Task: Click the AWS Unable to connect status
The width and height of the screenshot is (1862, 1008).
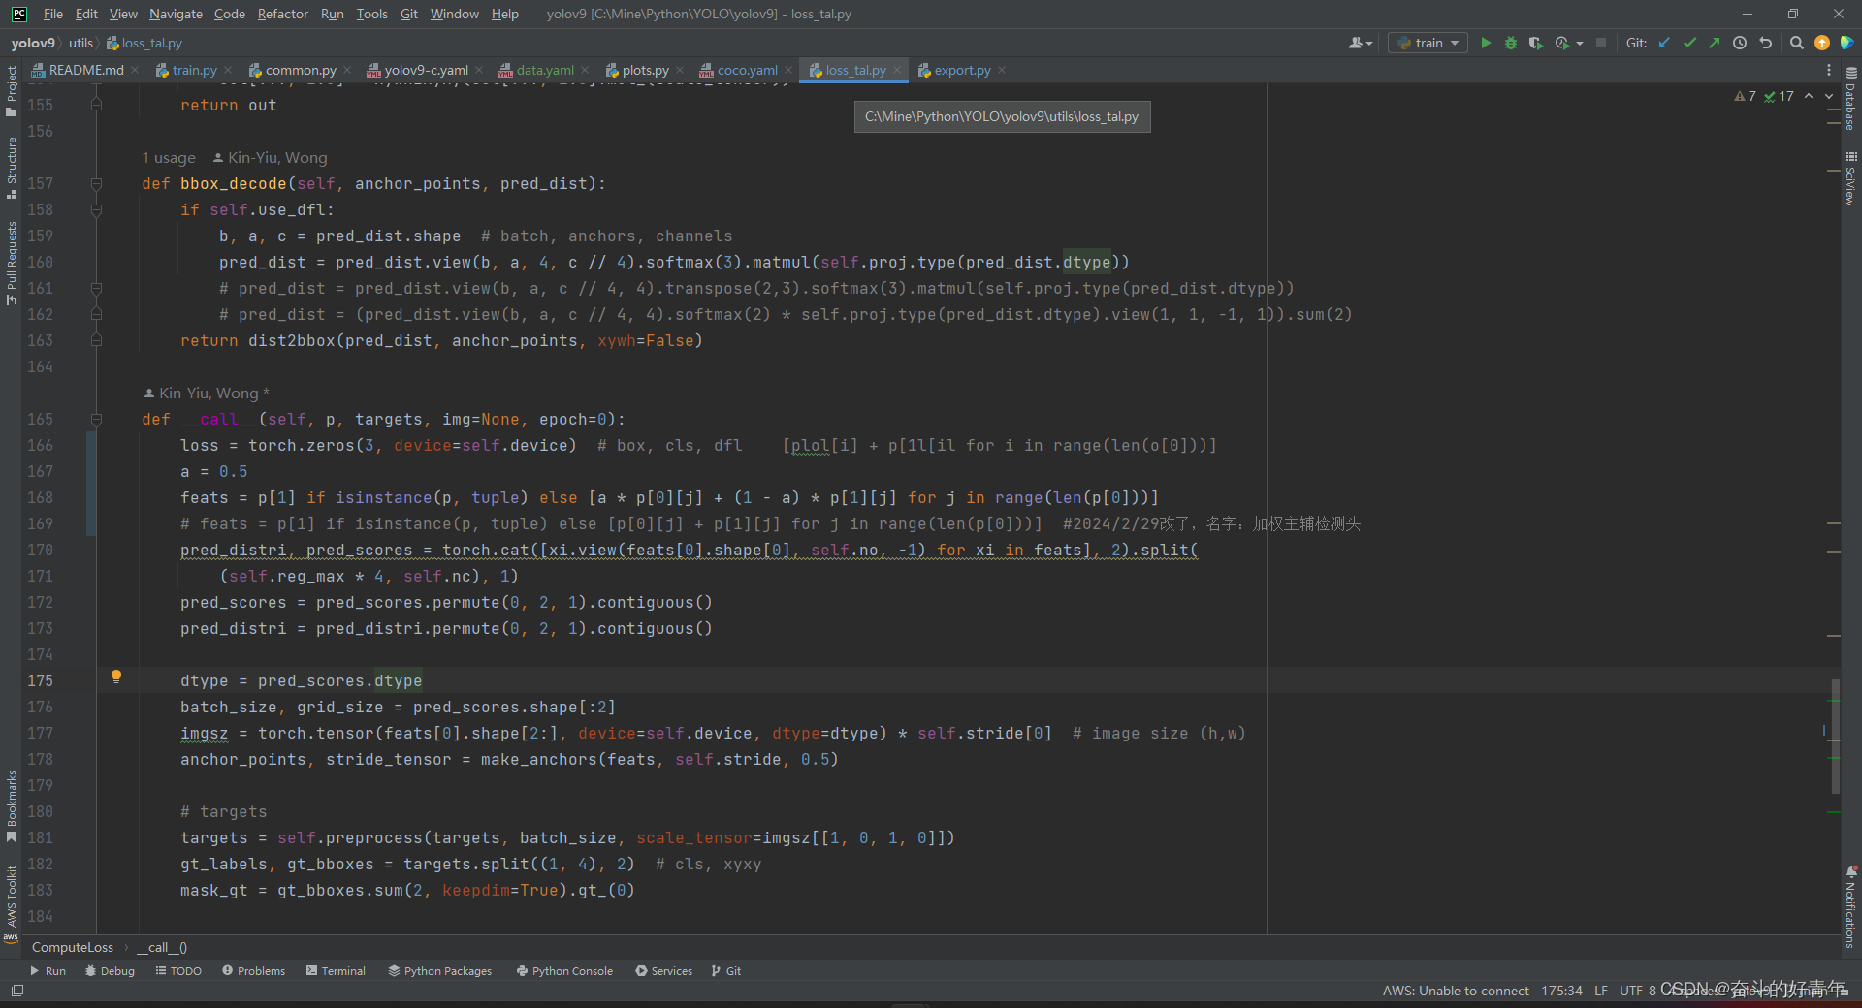Action: 1456,991
